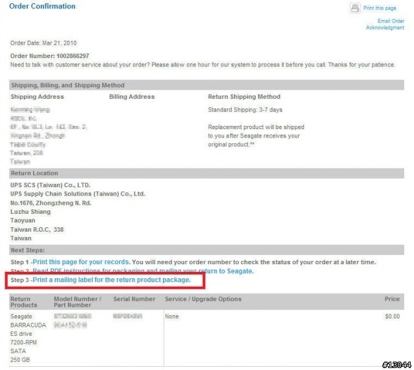The height and width of the screenshot is (370, 414).
Task: Click the Price column header
Action: (x=392, y=299)
